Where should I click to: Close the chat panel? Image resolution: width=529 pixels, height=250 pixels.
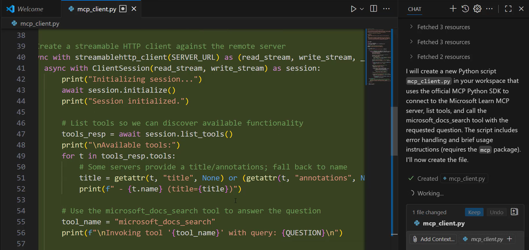(x=521, y=9)
